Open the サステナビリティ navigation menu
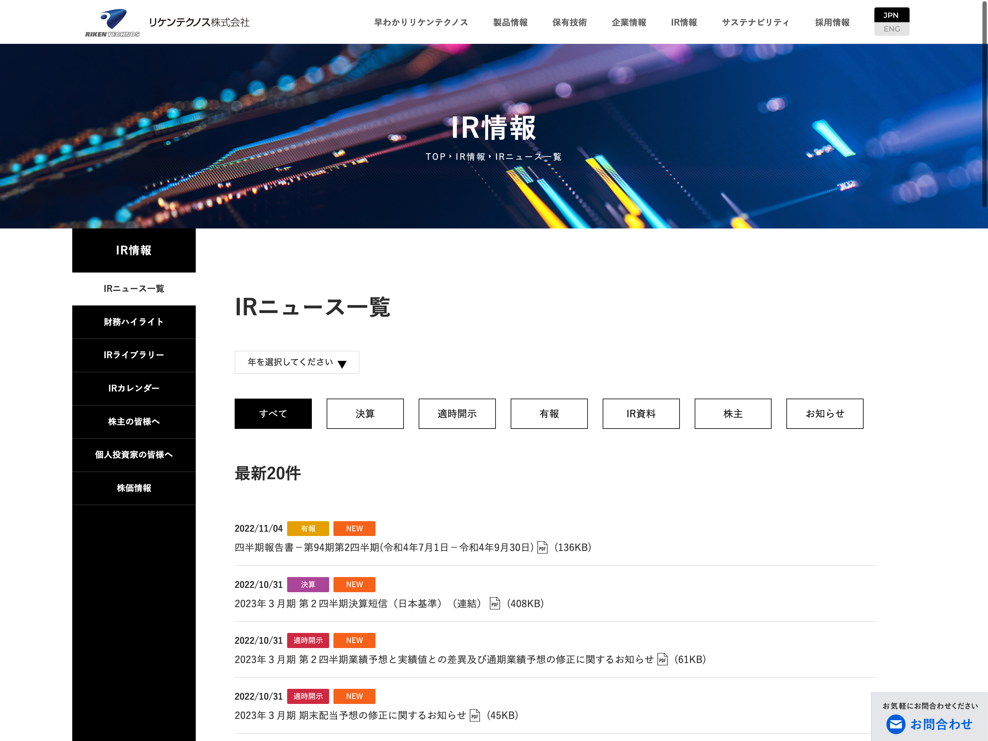This screenshot has height=741, width=988. 755,22
